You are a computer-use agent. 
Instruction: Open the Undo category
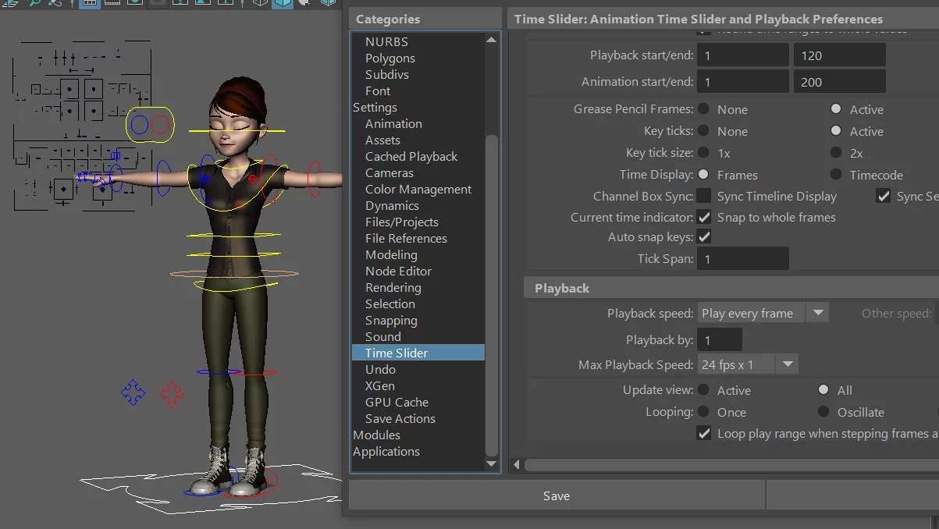380,369
